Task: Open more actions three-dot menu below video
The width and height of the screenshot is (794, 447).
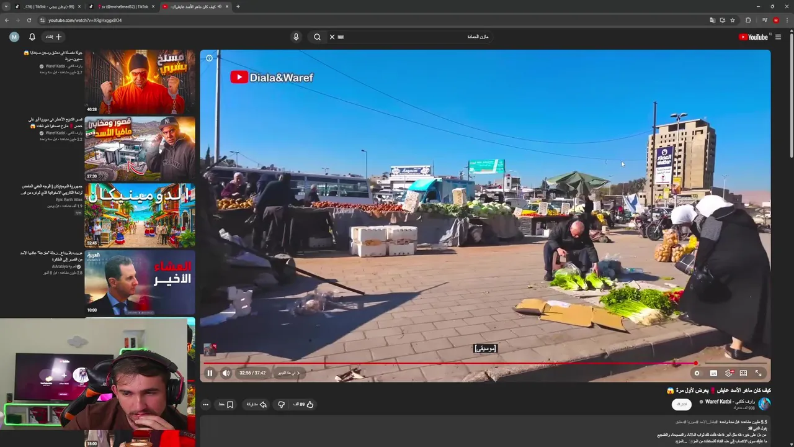Action: point(205,404)
